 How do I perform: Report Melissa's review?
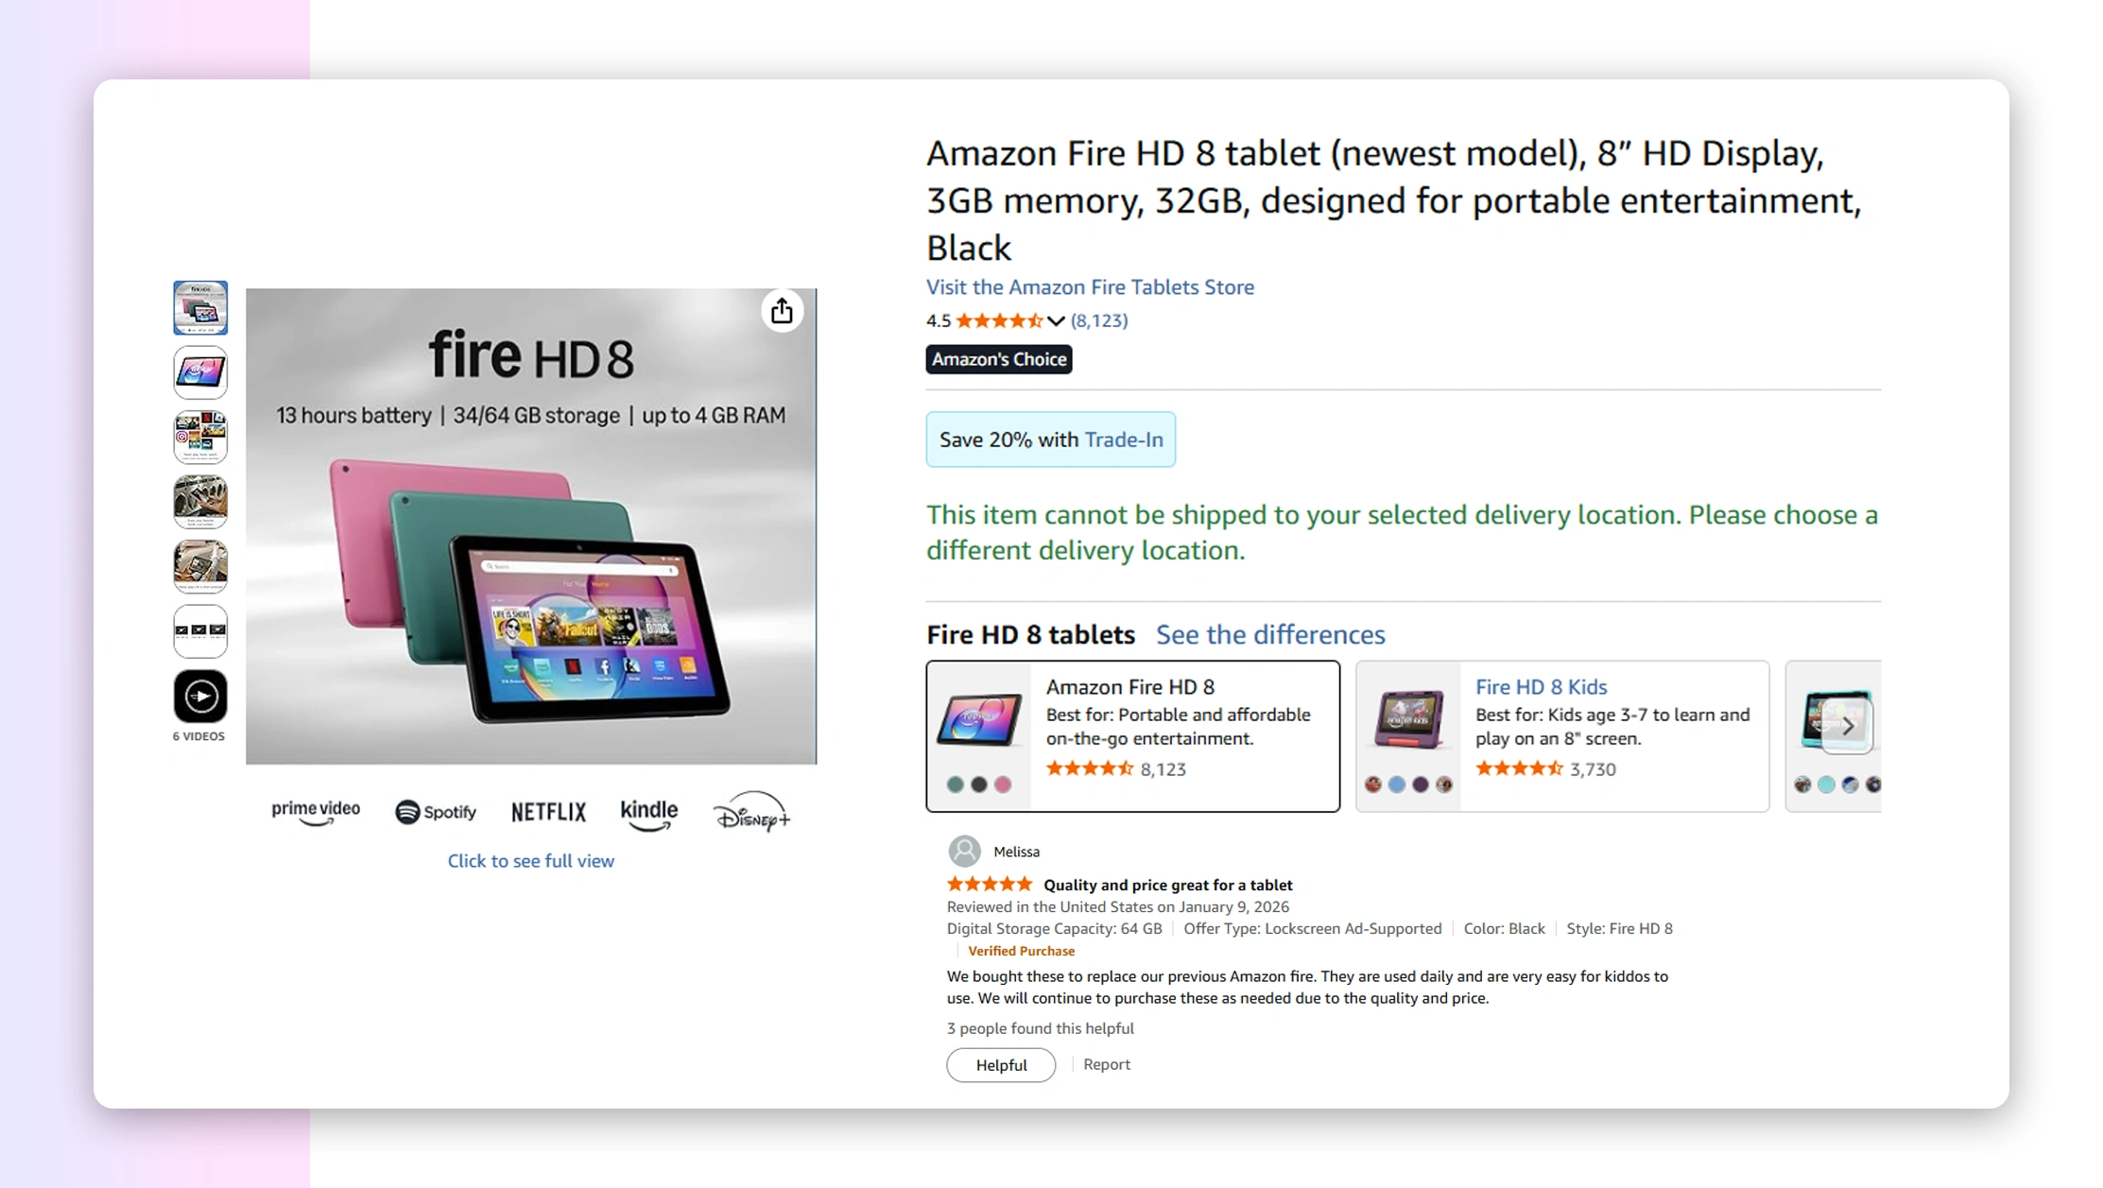point(1106,1064)
